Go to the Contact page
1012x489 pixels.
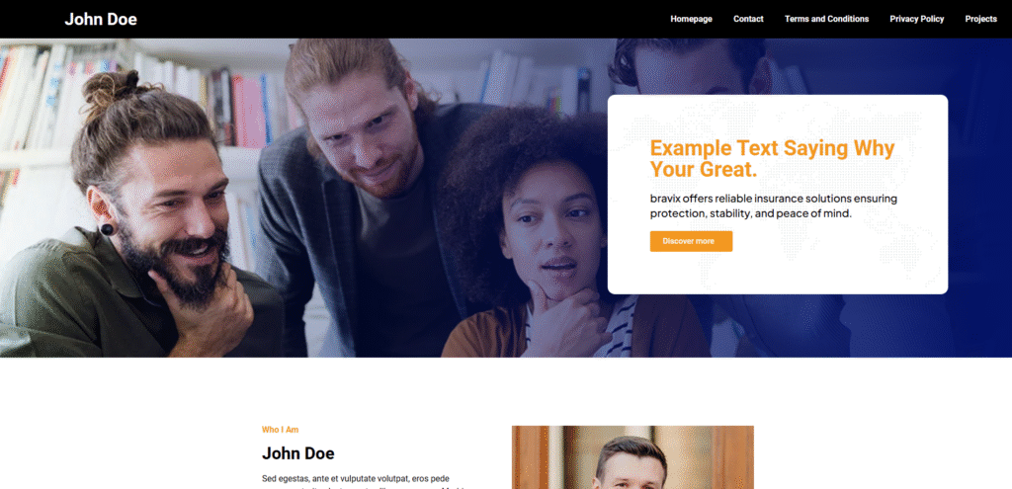[x=748, y=20]
